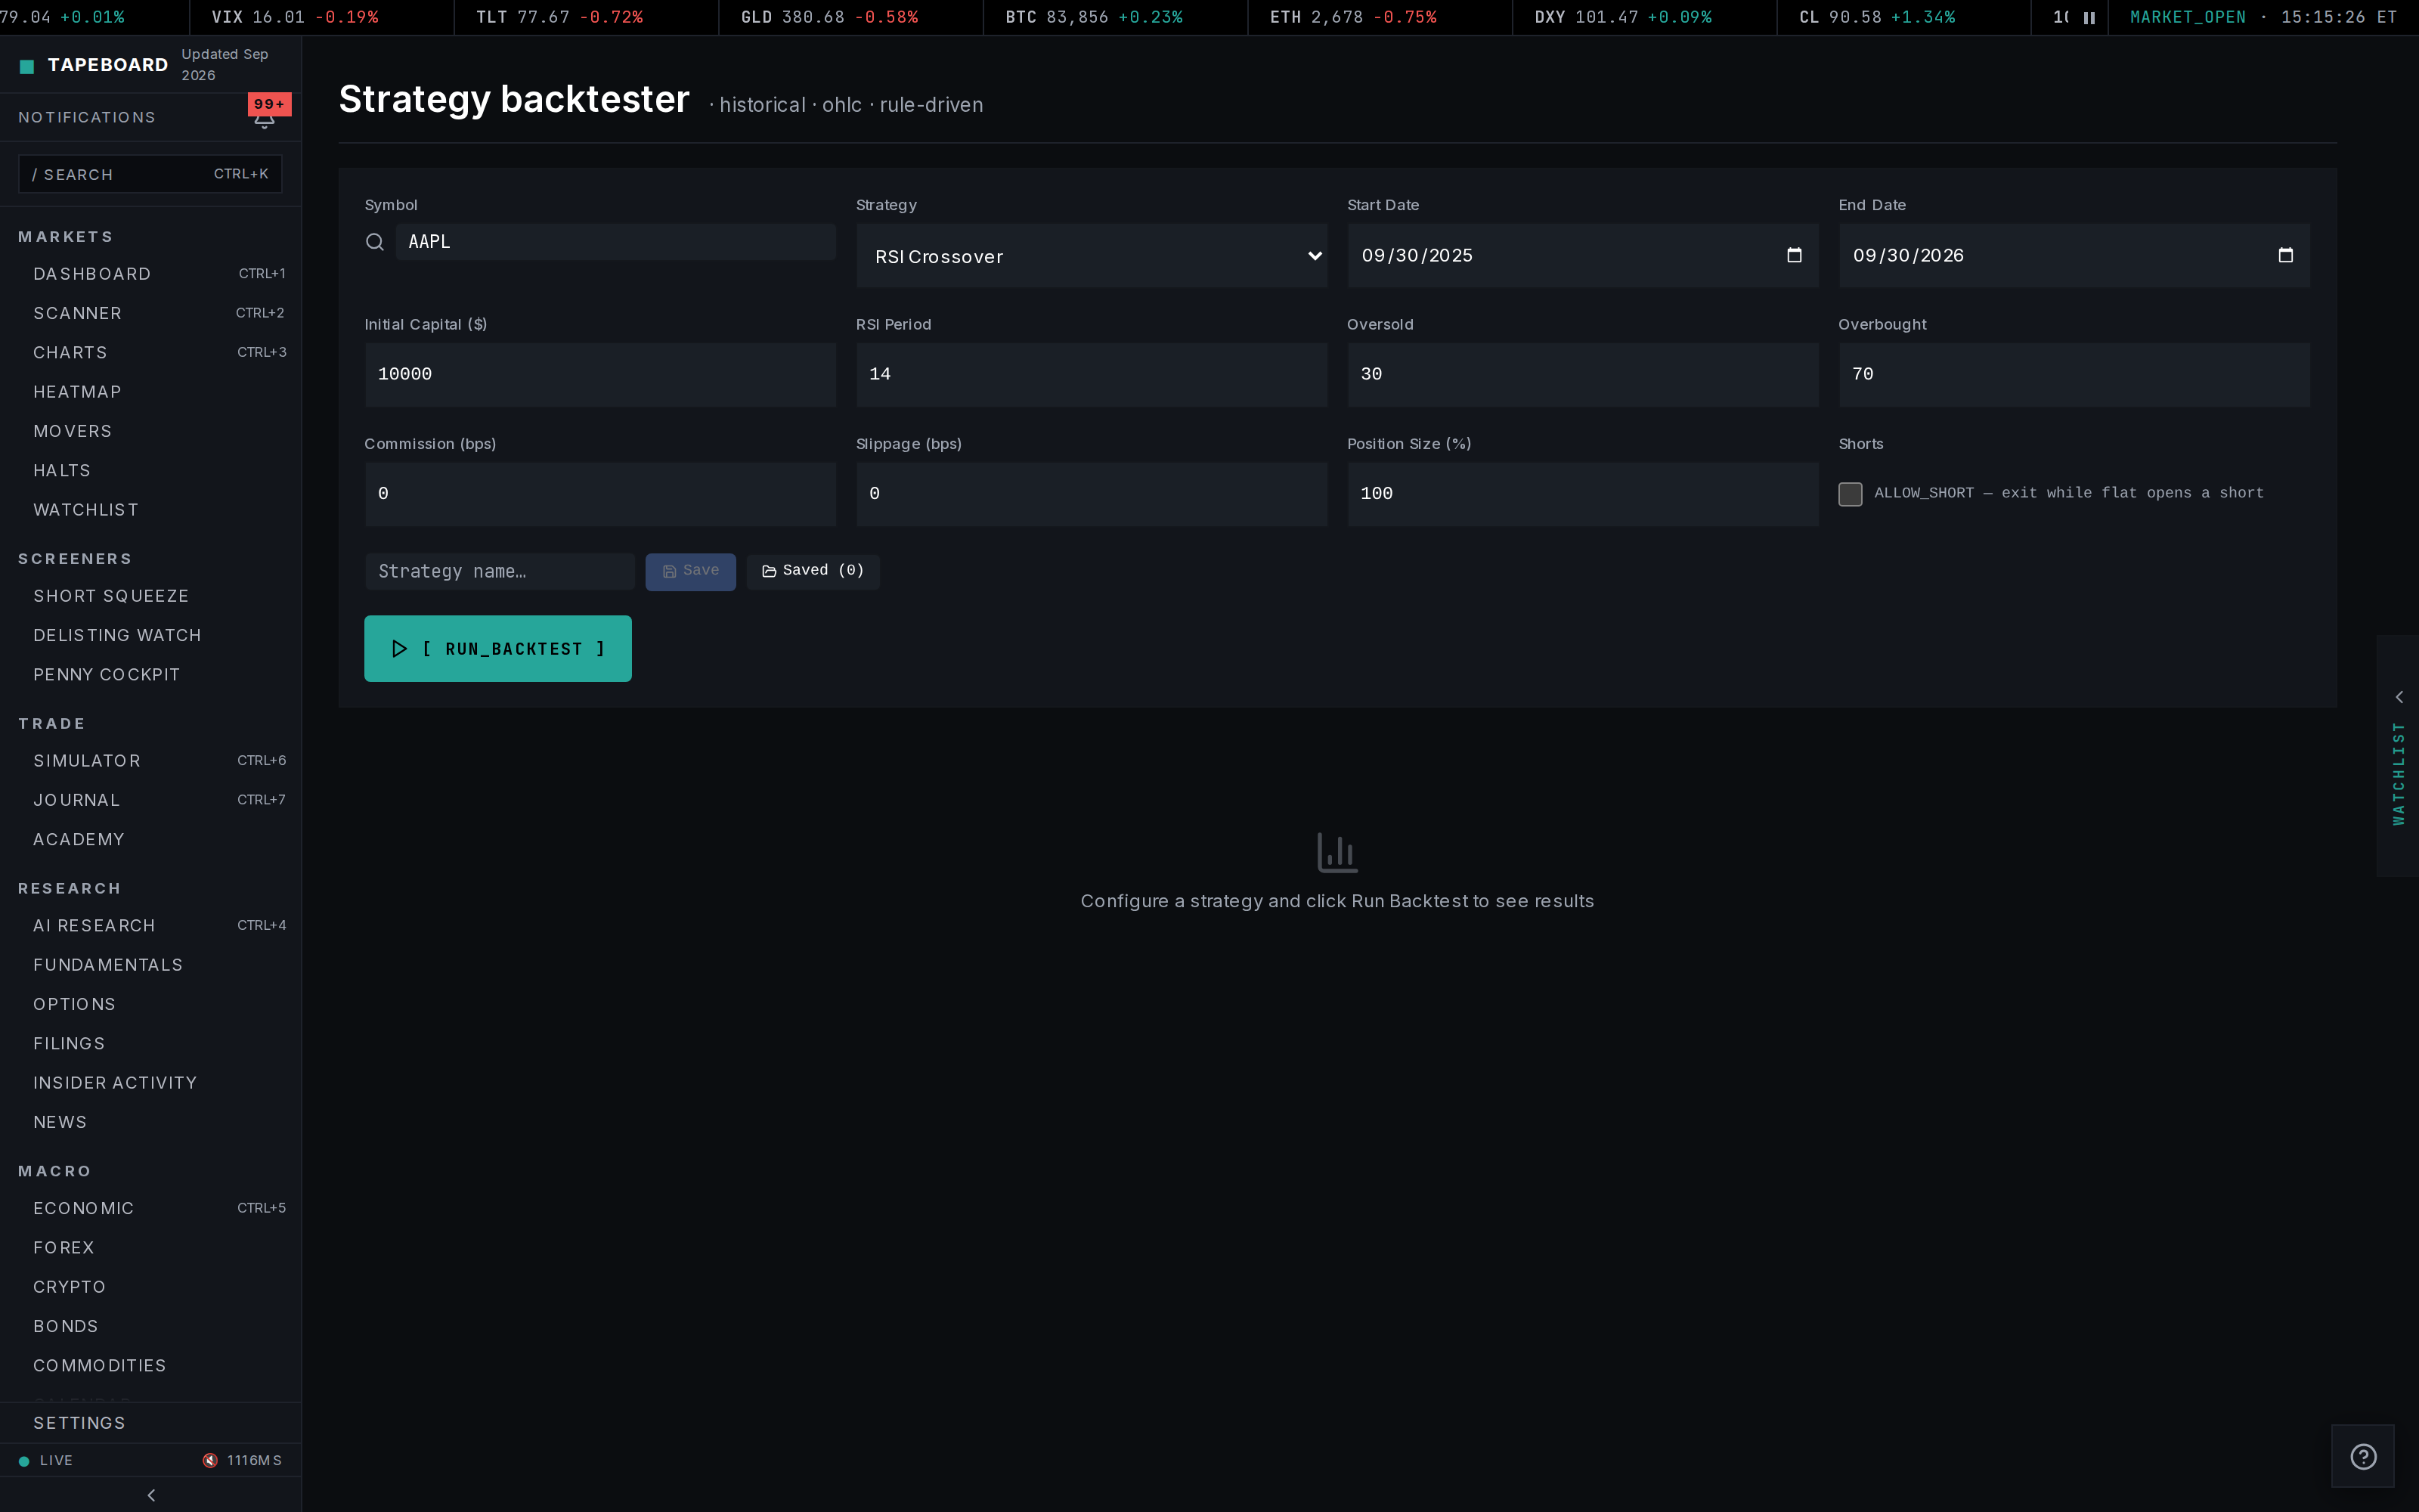
Task: Click the Tapeboard logo square
Action: pos(27,66)
